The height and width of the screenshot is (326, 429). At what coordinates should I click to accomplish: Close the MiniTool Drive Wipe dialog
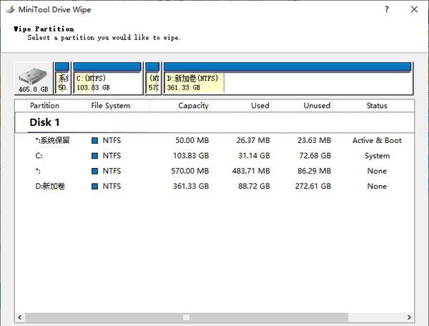414,9
